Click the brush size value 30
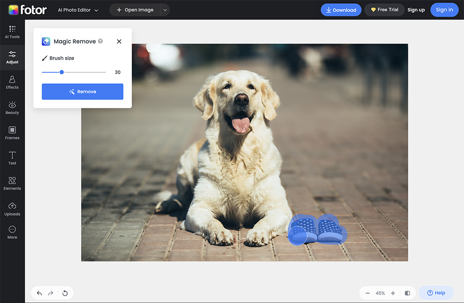This screenshot has width=464, height=303. coord(117,72)
